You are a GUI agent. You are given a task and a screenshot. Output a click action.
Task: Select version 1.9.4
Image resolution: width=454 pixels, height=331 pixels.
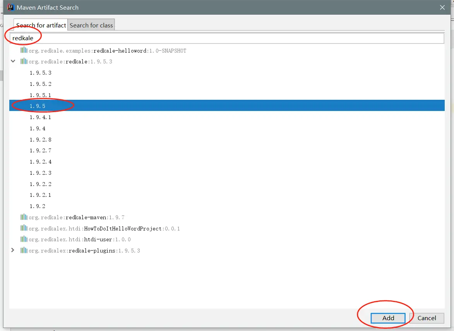click(38, 128)
